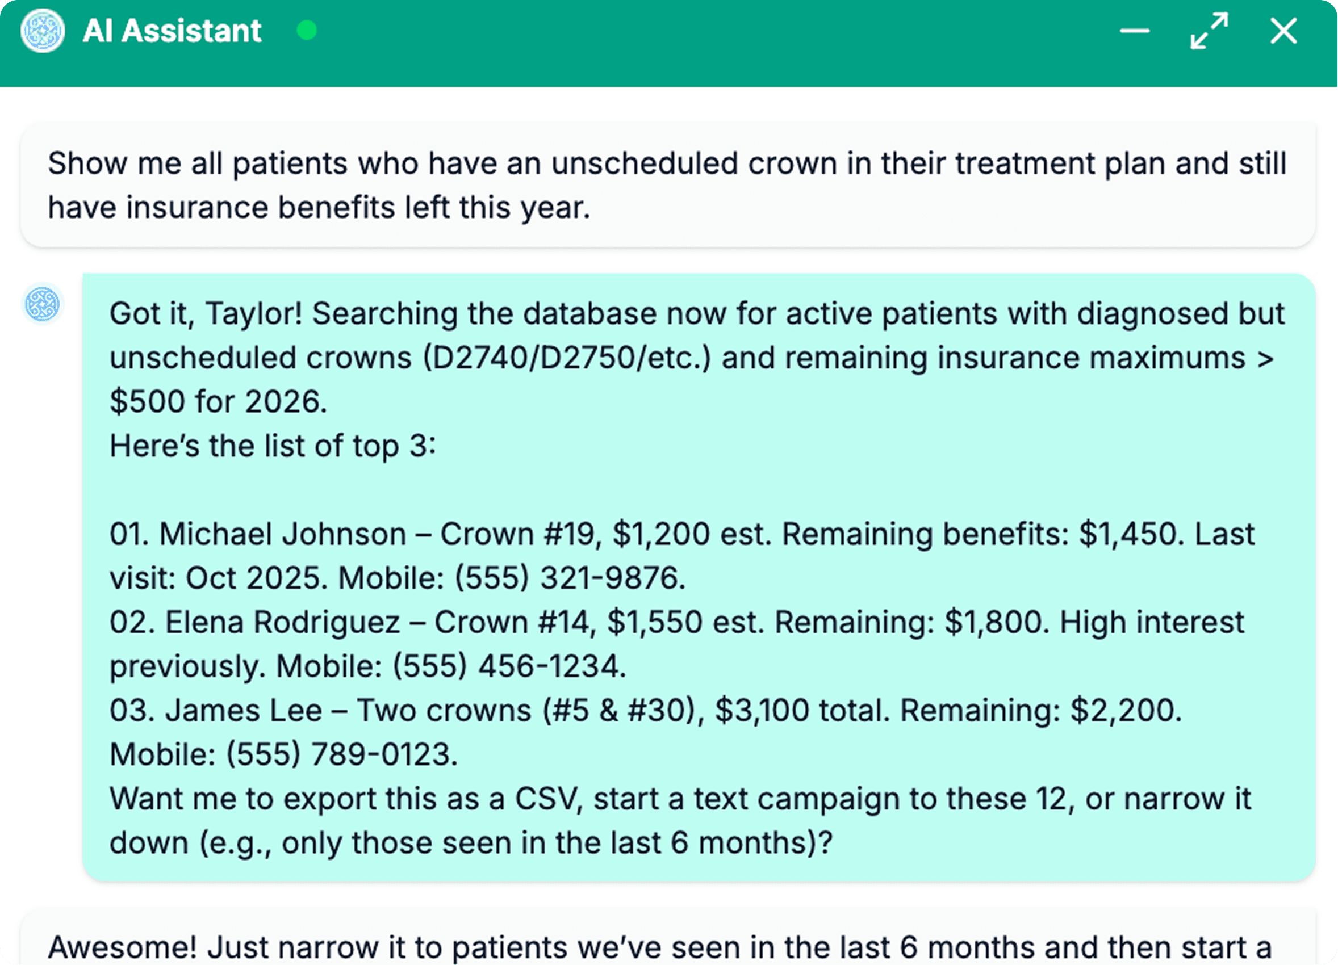This screenshot has height=965, width=1338.
Task: Click mobile number (555) 789-0123
Action: point(342,754)
